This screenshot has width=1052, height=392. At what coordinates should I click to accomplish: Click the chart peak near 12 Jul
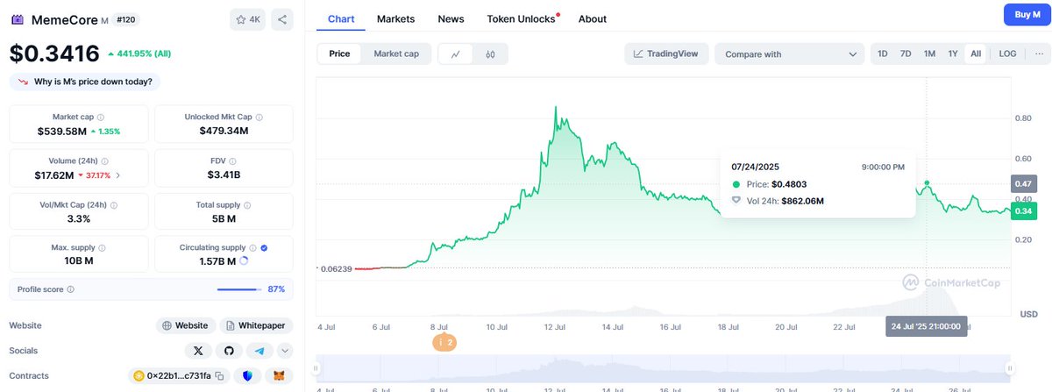556,108
